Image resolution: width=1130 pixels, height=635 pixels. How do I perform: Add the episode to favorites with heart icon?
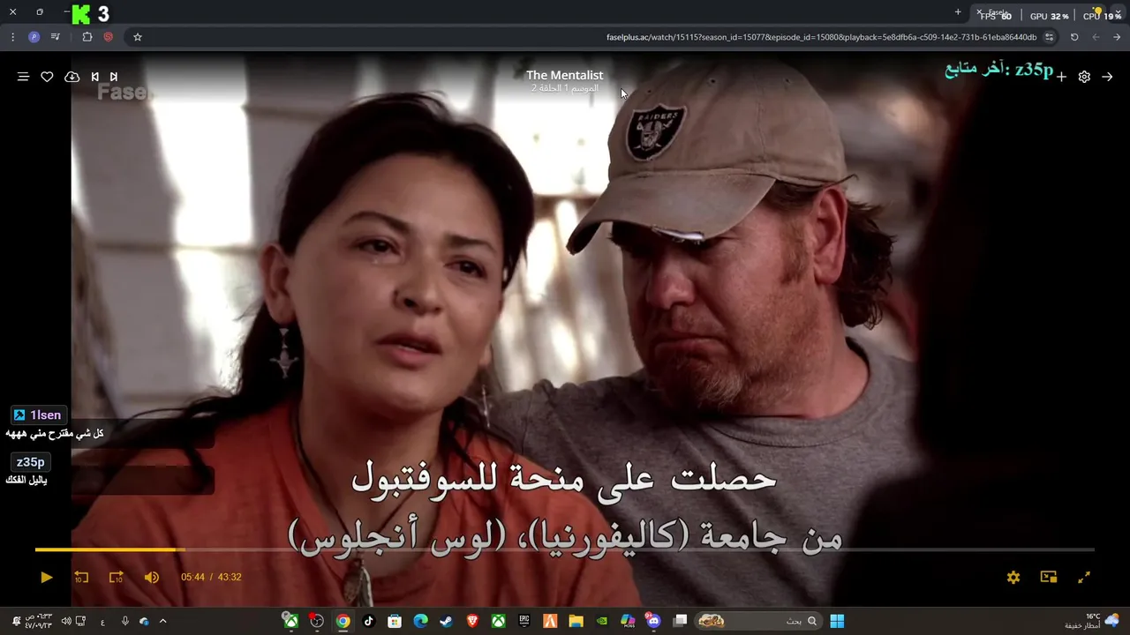(x=48, y=77)
